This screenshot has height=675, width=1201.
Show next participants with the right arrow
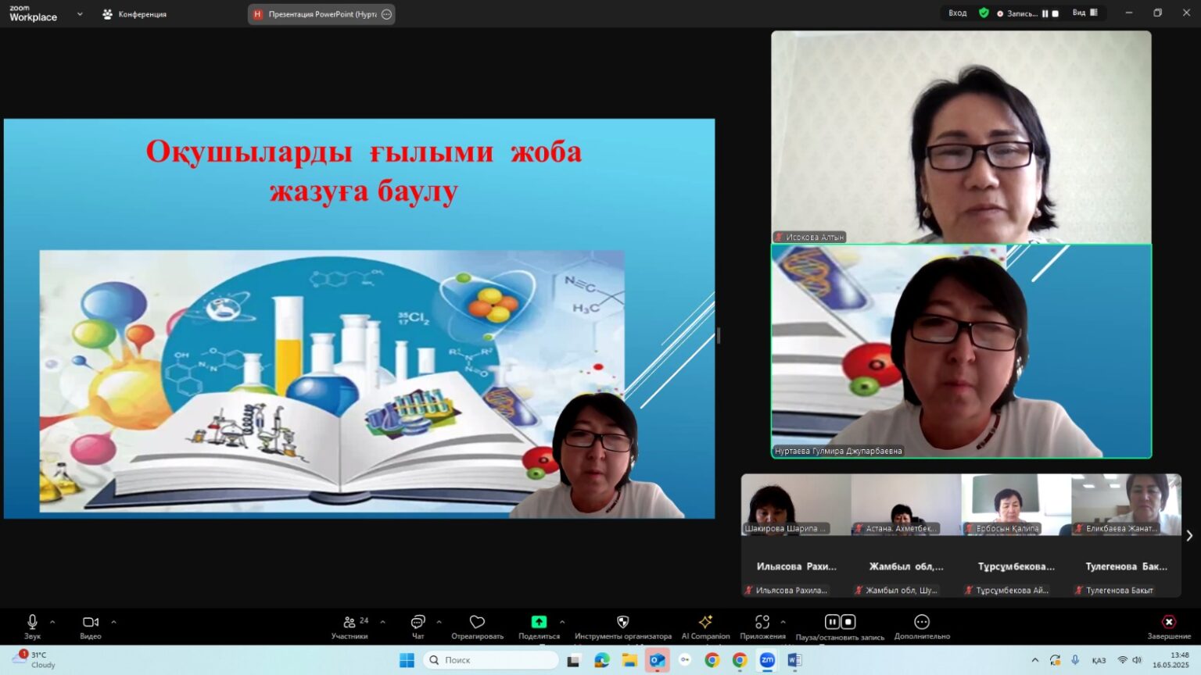pyautogui.click(x=1189, y=536)
